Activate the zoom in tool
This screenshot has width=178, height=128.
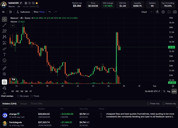(4, 74)
